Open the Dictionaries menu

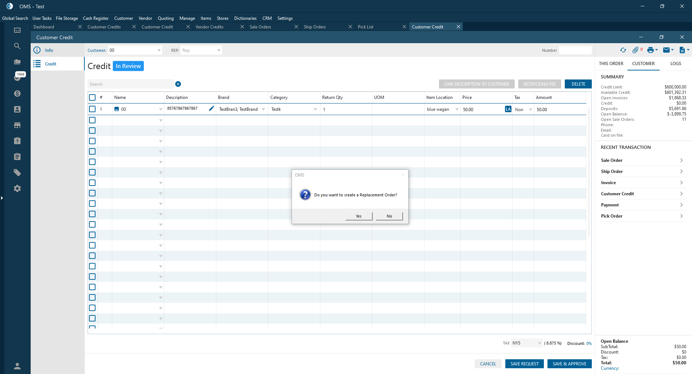pos(245,18)
